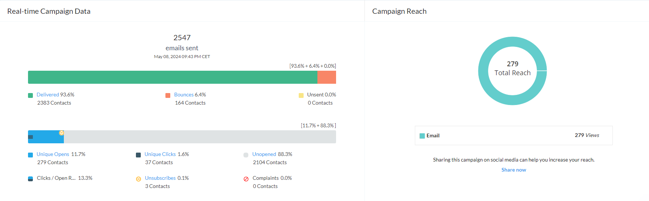This screenshot has width=649, height=201.
Task: Click the Unsubscribes orange circle icon
Action: tap(139, 179)
